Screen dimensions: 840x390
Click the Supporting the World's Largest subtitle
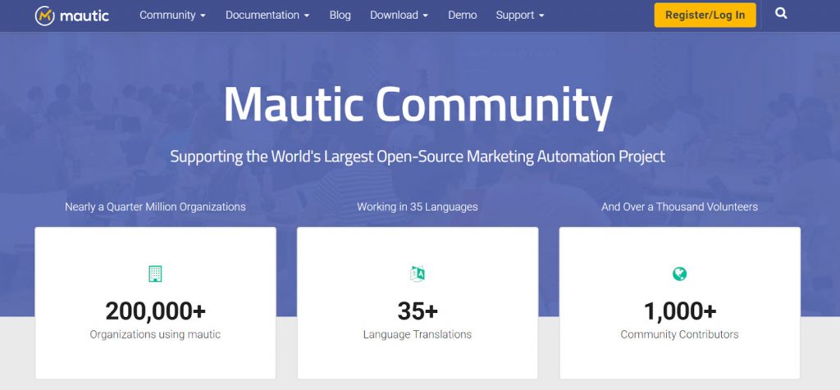[418, 156]
